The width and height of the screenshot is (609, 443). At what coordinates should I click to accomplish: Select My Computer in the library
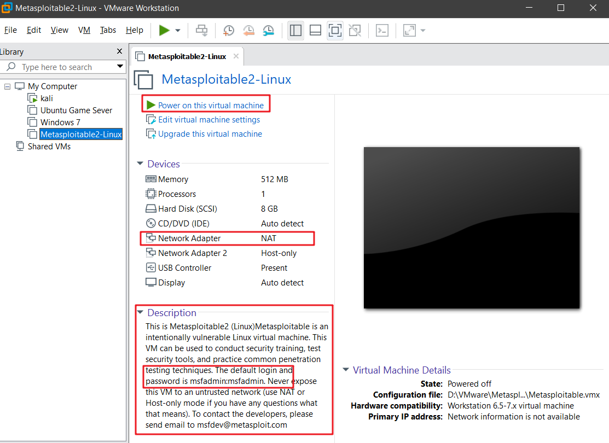(x=53, y=86)
